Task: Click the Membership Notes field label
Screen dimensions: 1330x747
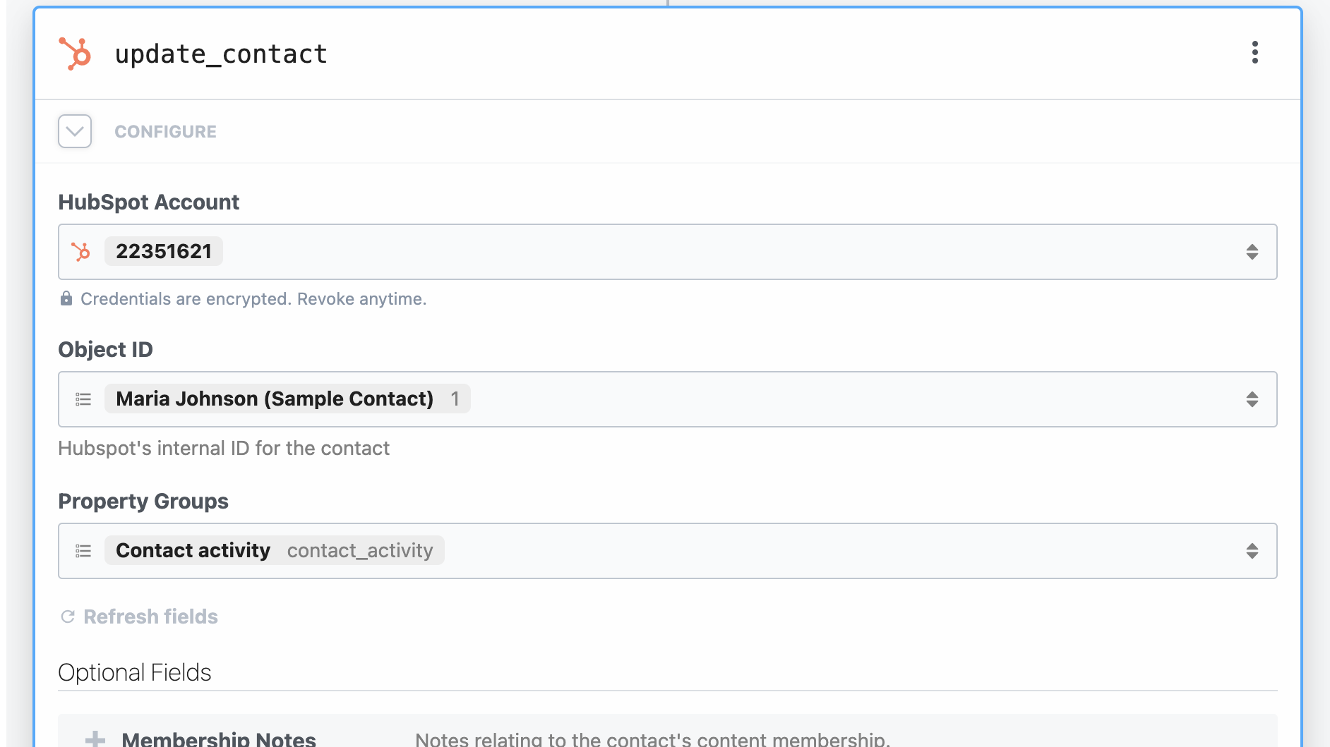Action: [219, 739]
